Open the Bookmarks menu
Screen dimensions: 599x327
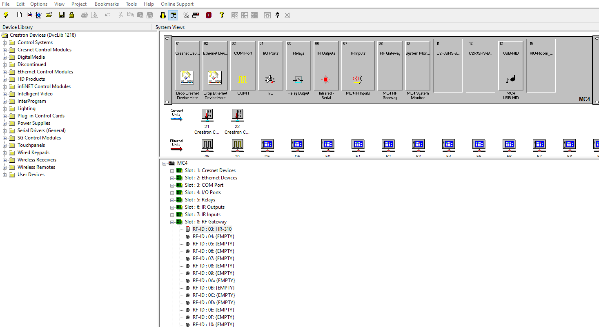click(x=107, y=4)
